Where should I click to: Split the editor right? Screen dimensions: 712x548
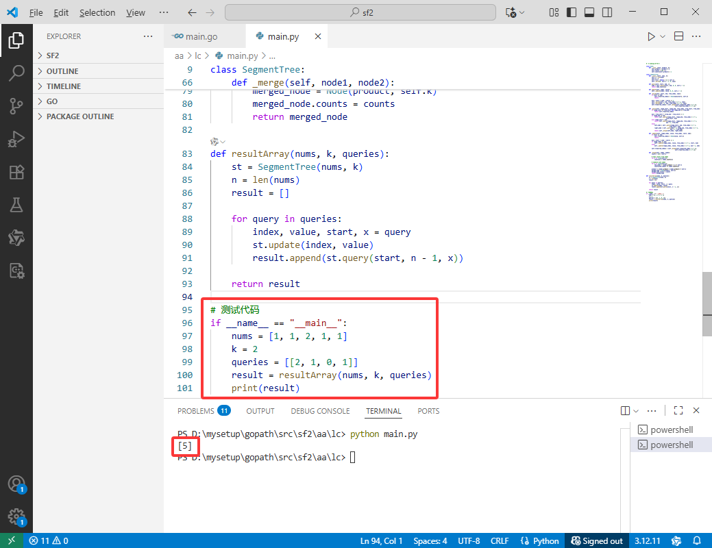[x=679, y=36]
